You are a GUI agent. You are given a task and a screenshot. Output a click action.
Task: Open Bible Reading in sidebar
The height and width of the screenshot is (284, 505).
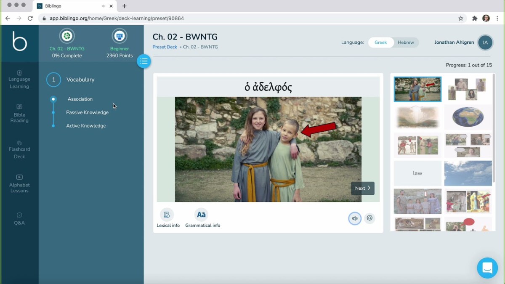(x=19, y=114)
